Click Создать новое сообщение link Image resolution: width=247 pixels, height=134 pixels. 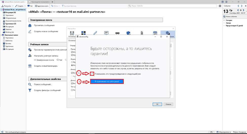click(x=46, y=31)
